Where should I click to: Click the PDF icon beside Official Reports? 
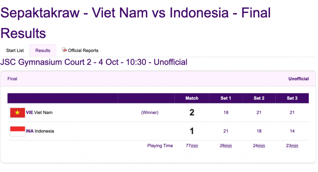64,50
